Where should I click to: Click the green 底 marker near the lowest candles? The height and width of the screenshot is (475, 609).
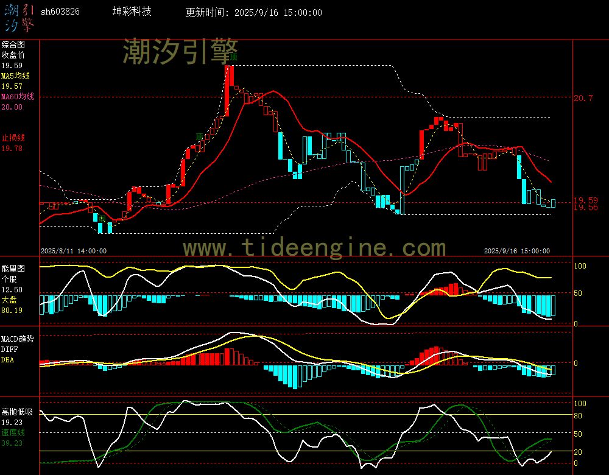[102, 218]
